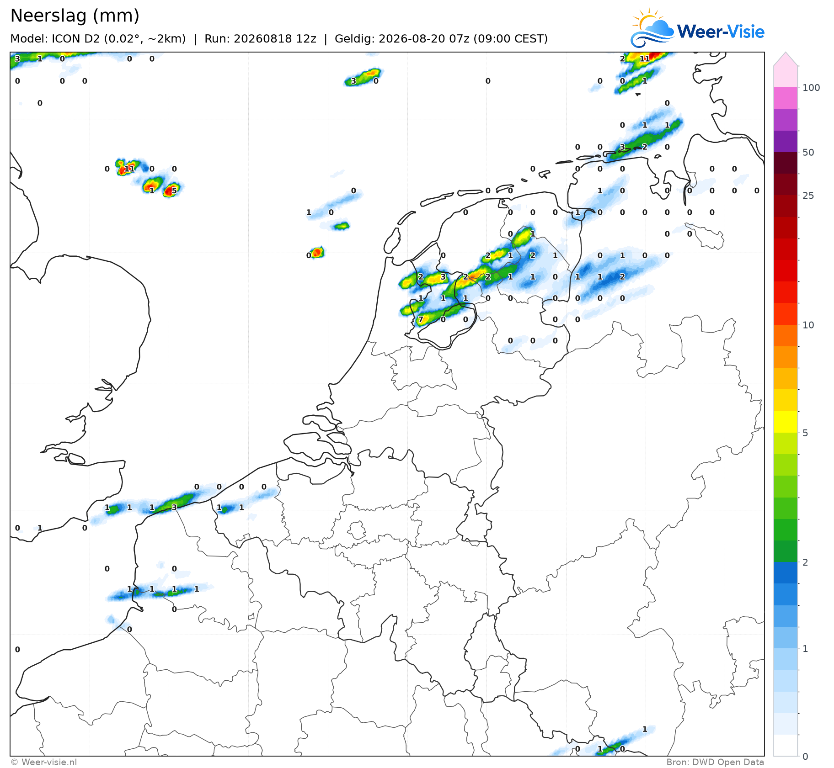The width and height of the screenshot is (834, 768).
Task: Click the Run: 20260818 12z label
Action: point(260,39)
